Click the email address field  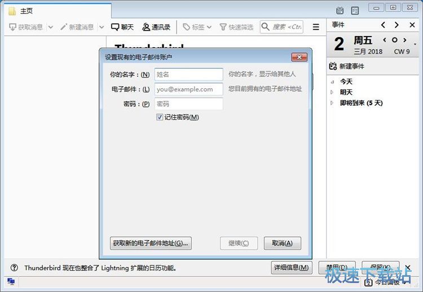click(188, 89)
